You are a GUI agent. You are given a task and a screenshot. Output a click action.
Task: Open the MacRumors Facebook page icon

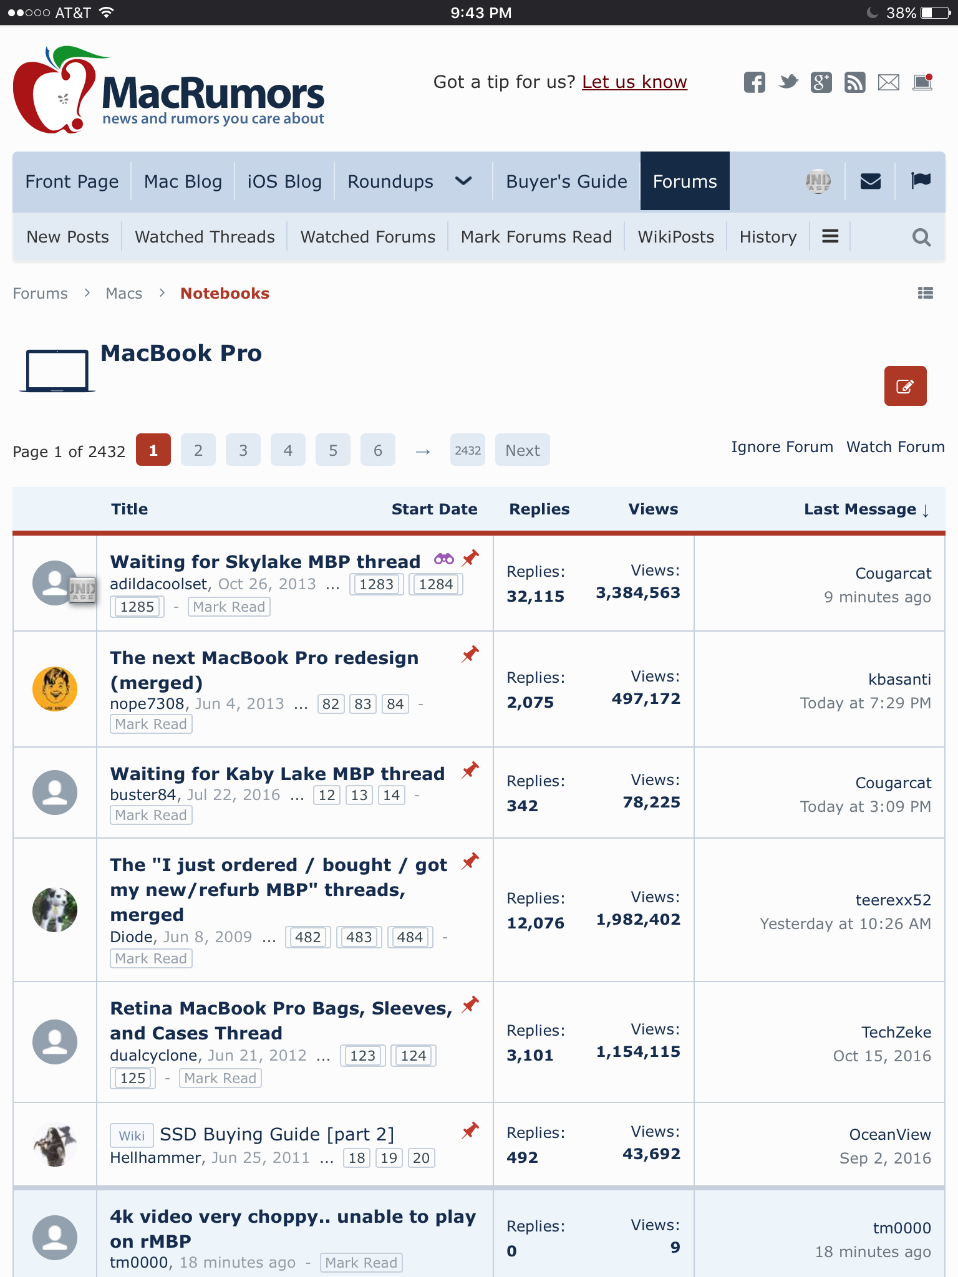click(x=755, y=82)
